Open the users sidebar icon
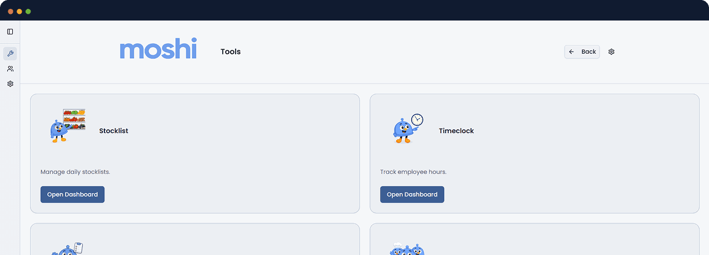Screen dimensions: 709x255 click(x=10, y=69)
